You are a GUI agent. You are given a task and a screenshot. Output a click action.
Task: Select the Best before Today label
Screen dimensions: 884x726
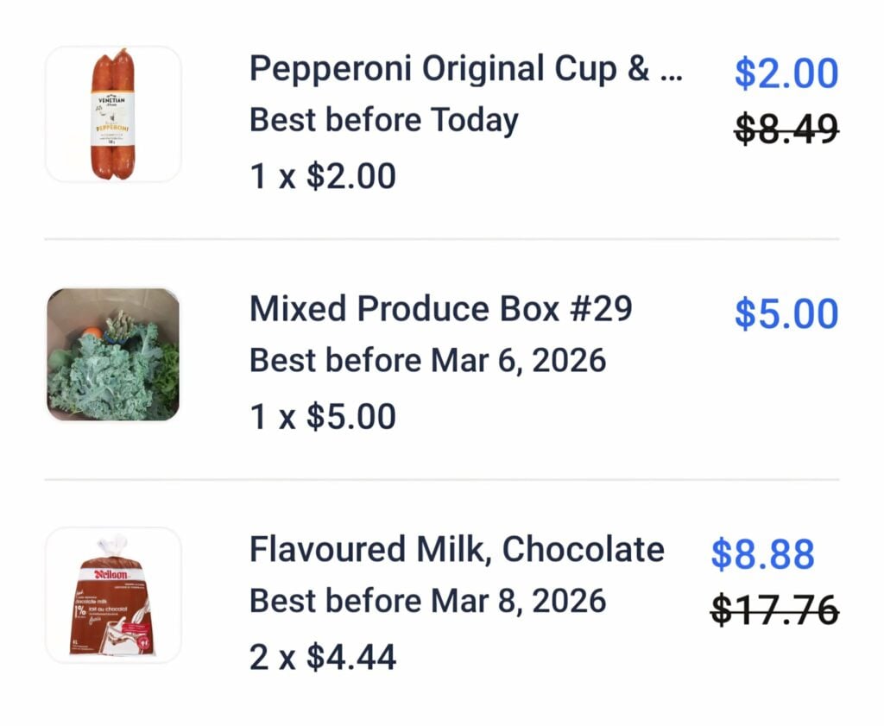(382, 120)
